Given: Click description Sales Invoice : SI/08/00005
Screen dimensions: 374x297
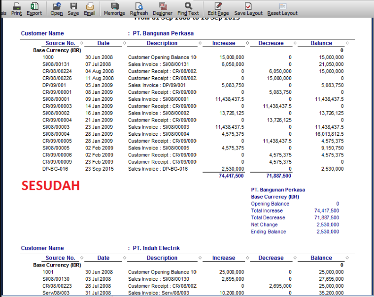Looking at the screenshot, I should coord(159,148).
